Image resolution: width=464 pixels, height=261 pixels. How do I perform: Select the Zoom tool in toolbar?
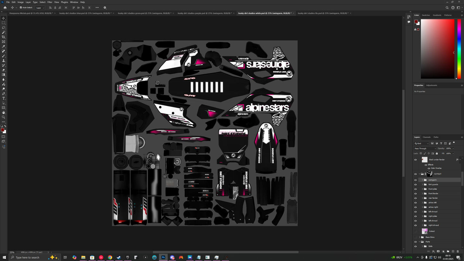coord(4,117)
